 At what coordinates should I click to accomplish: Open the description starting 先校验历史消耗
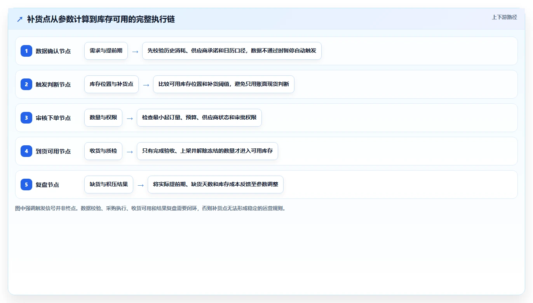tap(232, 51)
